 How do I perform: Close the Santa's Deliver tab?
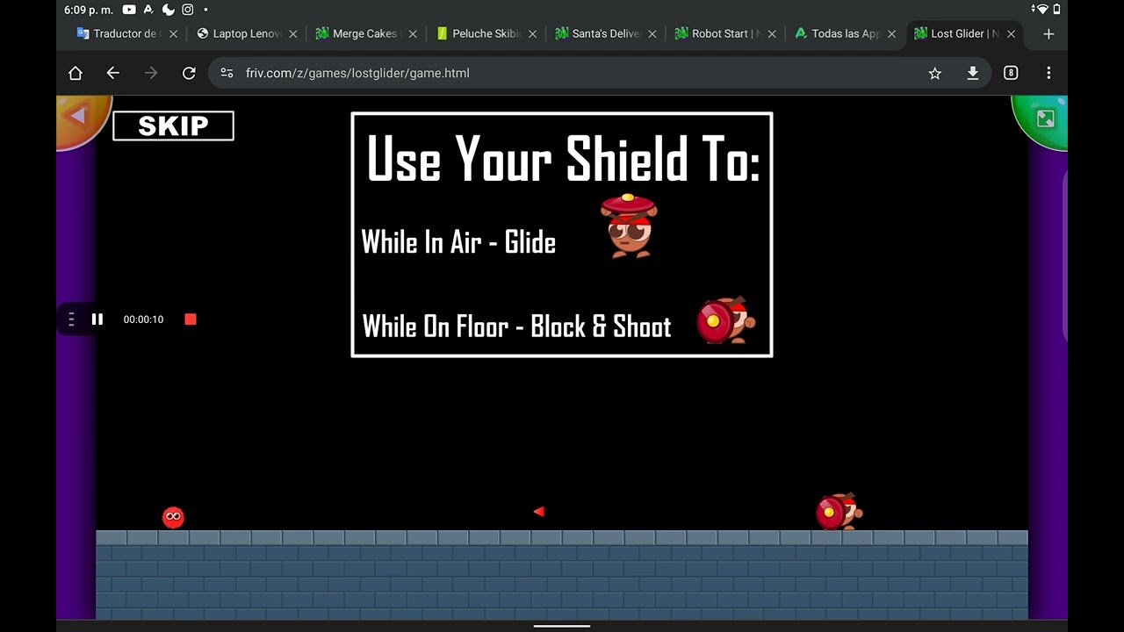tap(652, 34)
